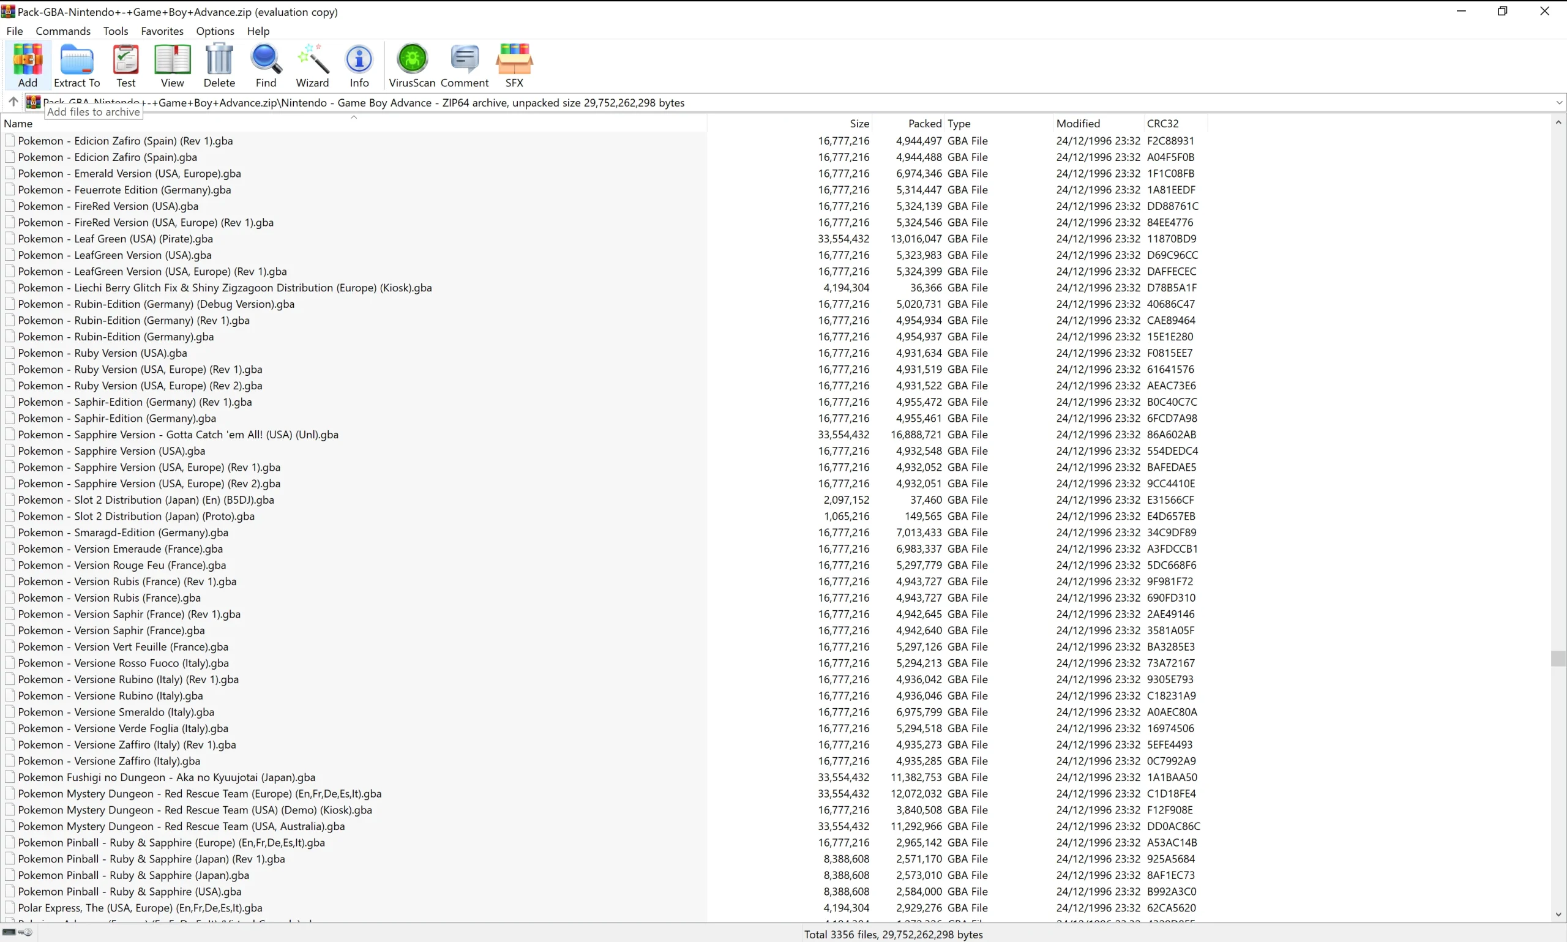Viewport: 1567px width, 942px height.
Task: Sort by the Type column header
Action: [x=998, y=123]
